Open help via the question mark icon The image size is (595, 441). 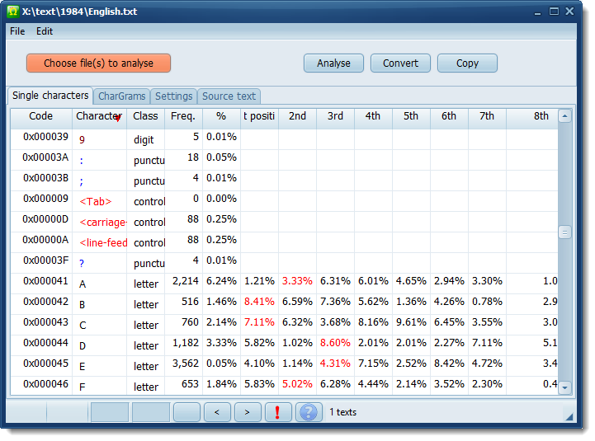pos(309,412)
